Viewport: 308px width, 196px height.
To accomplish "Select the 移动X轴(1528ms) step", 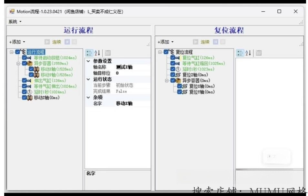I will tap(57, 69).
